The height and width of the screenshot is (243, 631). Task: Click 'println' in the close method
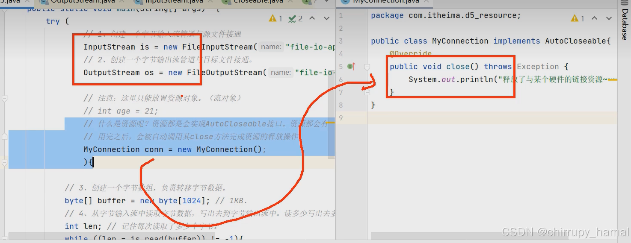[477, 79]
